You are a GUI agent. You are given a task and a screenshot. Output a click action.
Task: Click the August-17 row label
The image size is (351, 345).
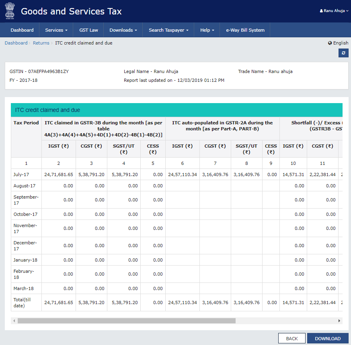click(x=25, y=186)
